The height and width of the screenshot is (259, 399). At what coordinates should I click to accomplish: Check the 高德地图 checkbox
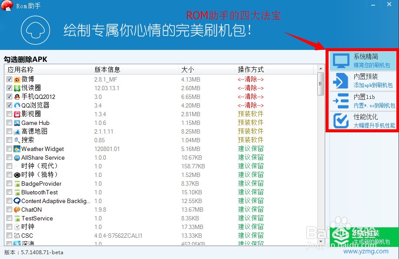[10, 131]
